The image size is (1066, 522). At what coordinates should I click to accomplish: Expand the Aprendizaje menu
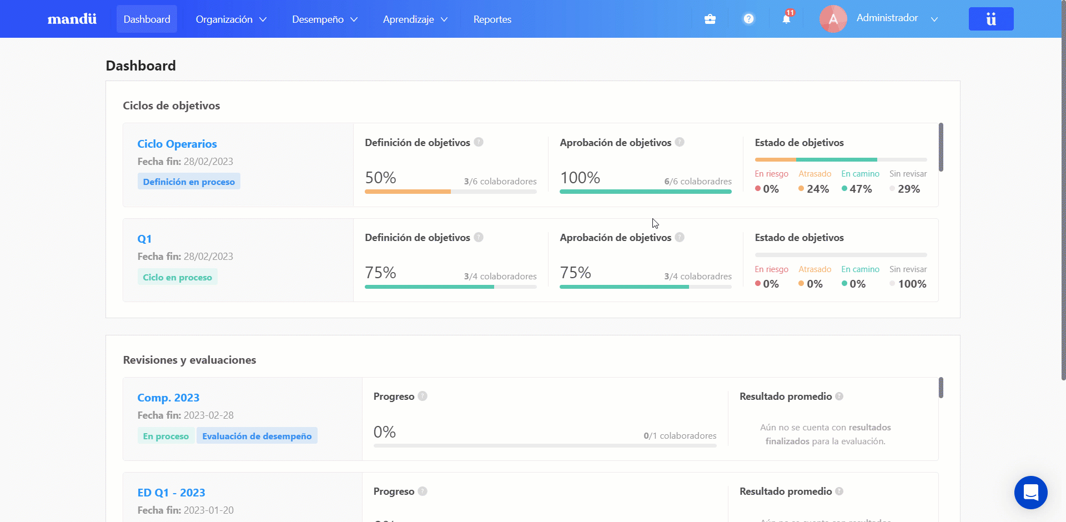point(415,19)
